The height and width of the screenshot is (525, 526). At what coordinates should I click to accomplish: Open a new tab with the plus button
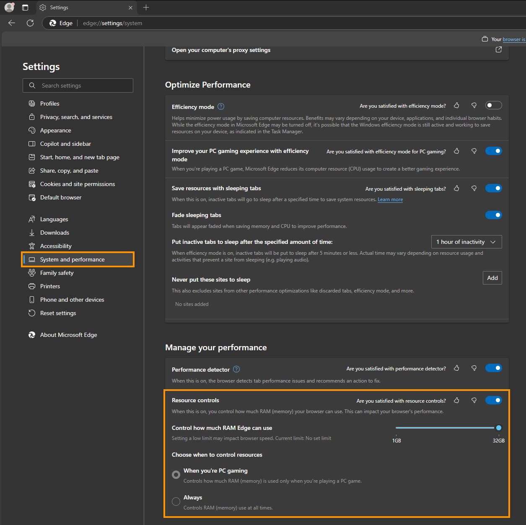(x=146, y=8)
